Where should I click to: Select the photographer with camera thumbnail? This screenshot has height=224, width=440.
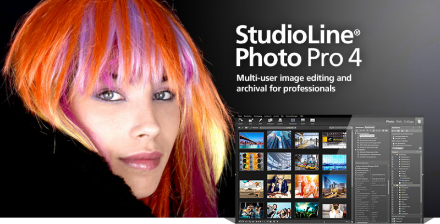click(x=334, y=211)
